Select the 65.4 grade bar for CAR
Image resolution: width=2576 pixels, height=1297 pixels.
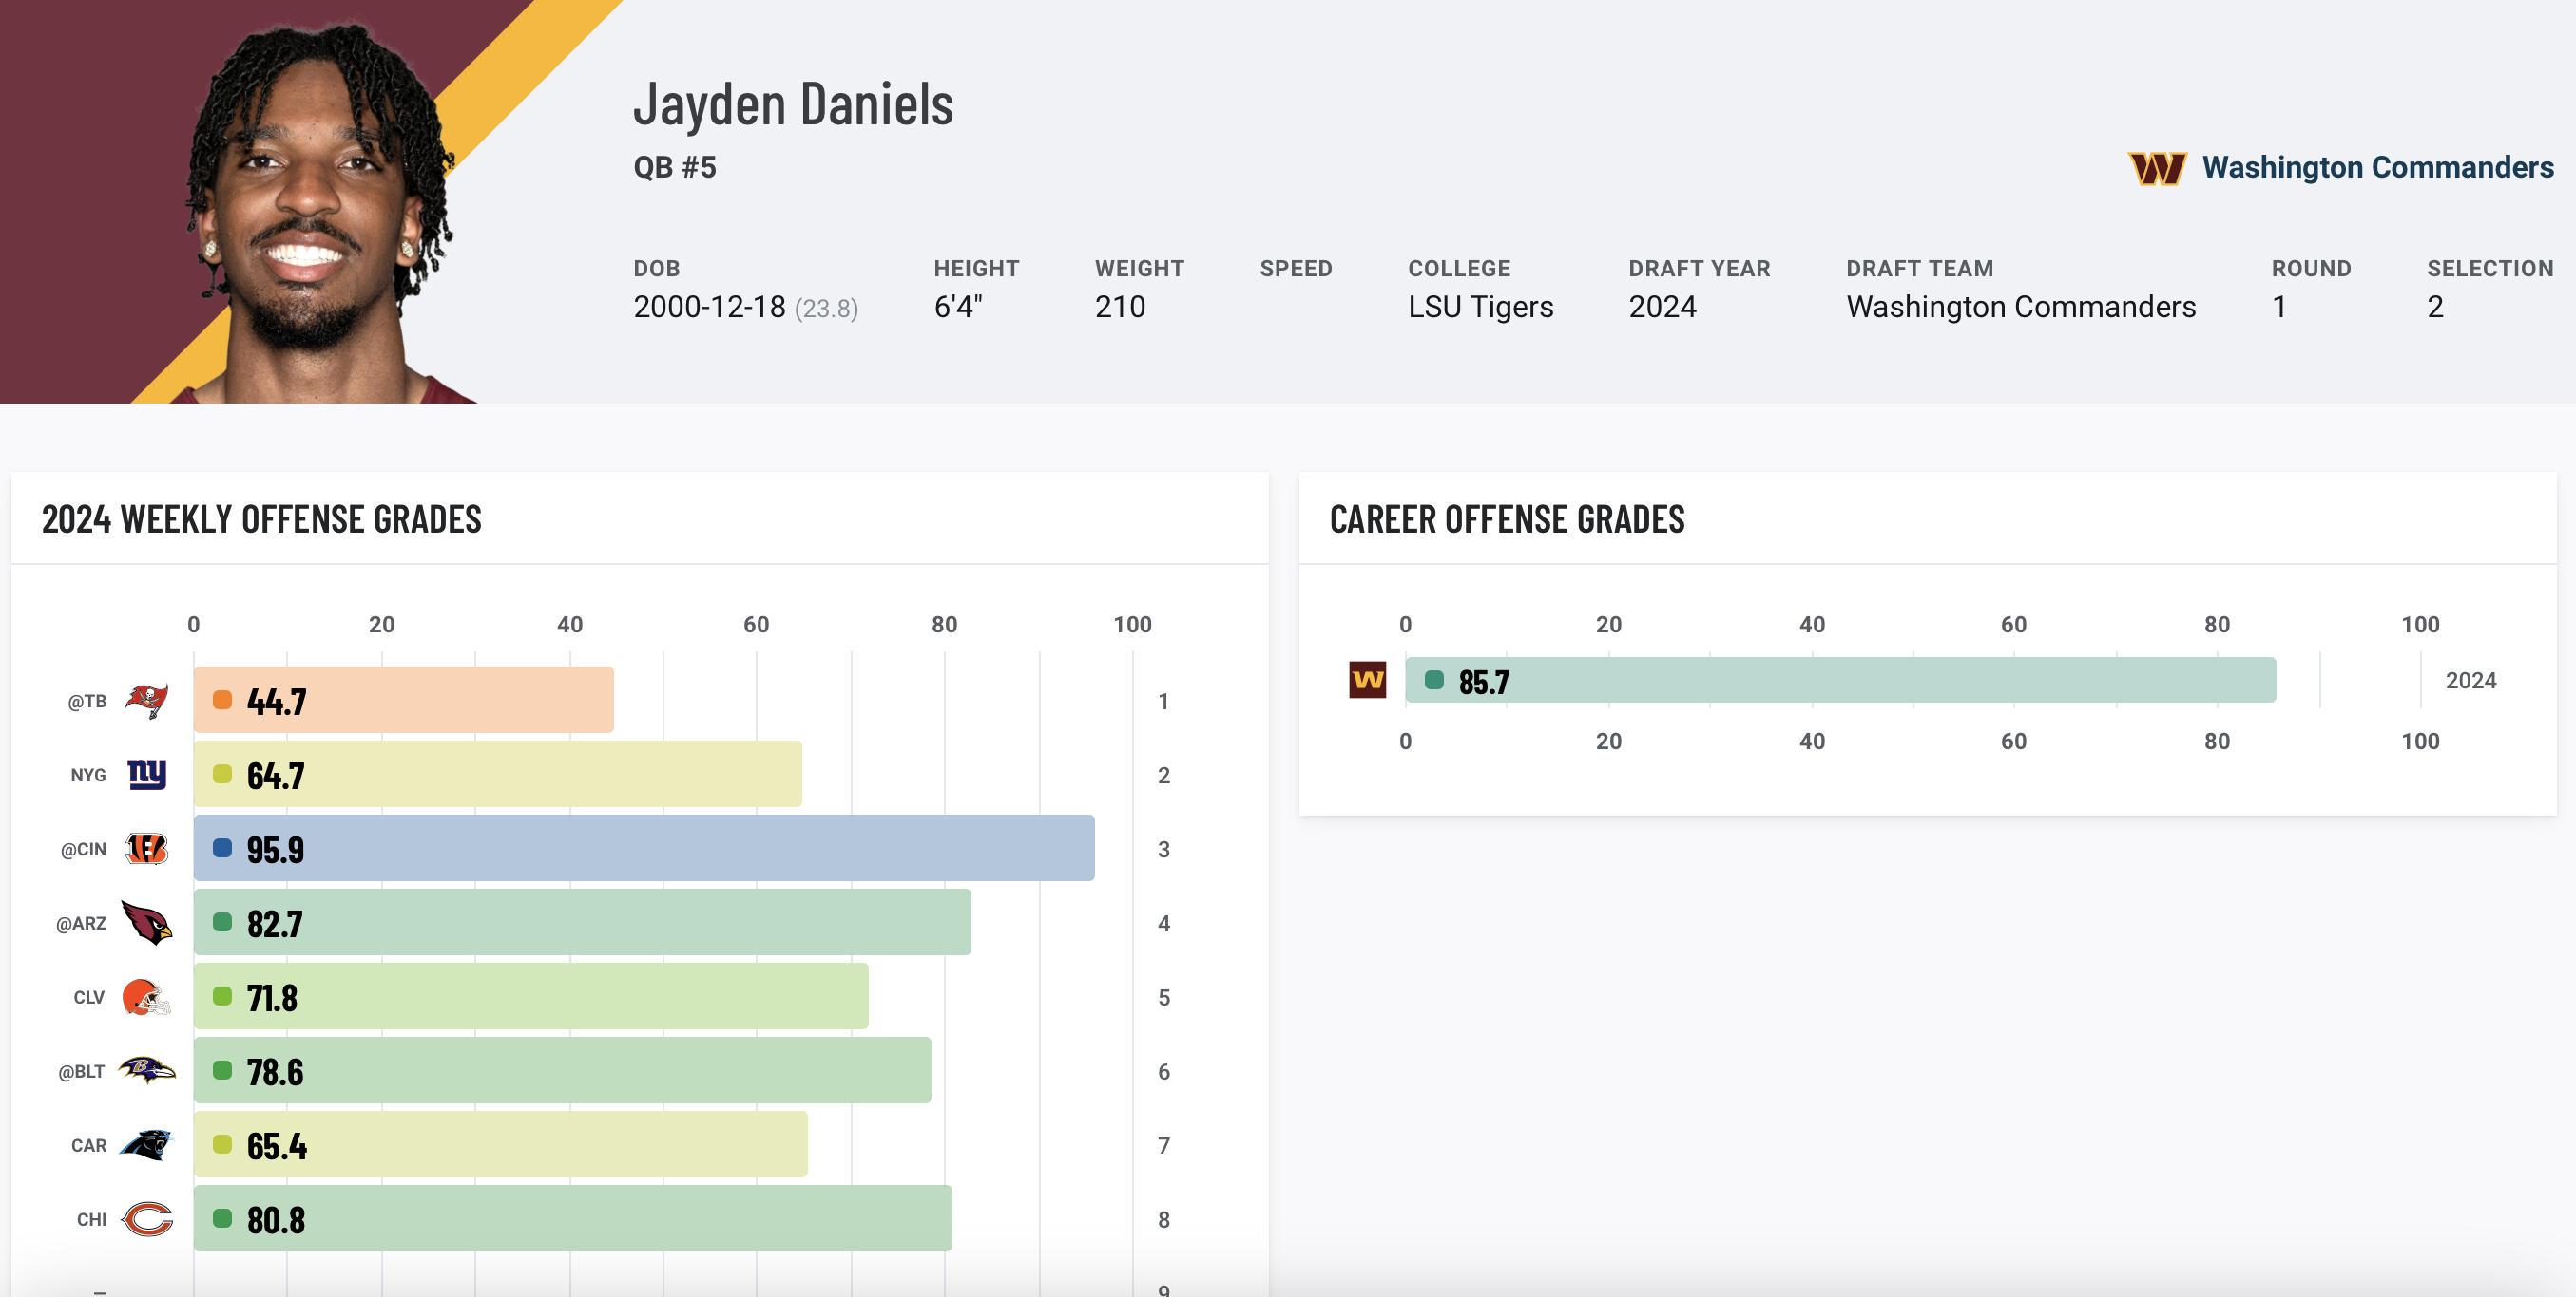501,1144
